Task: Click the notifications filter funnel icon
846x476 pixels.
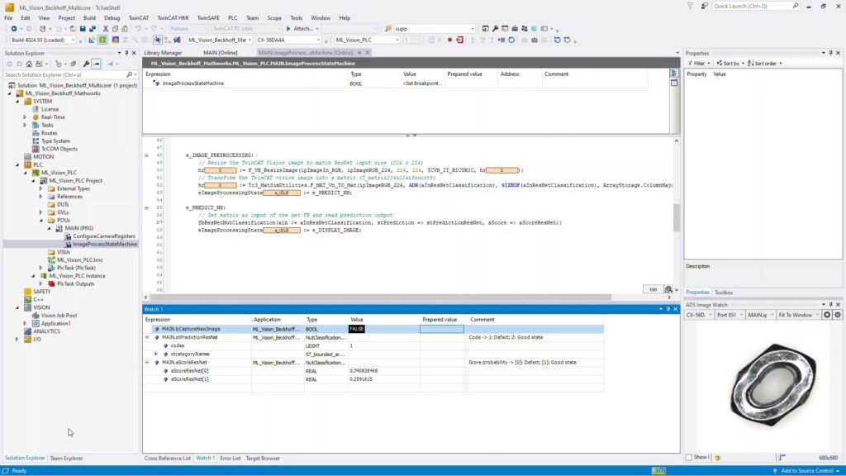Action: click(691, 6)
